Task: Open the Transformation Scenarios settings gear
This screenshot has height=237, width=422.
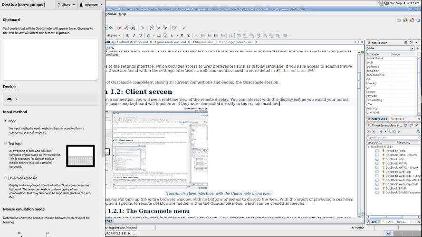Action: coord(418,132)
